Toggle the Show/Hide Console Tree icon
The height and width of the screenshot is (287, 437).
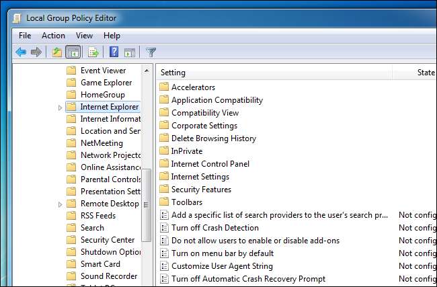coord(73,52)
